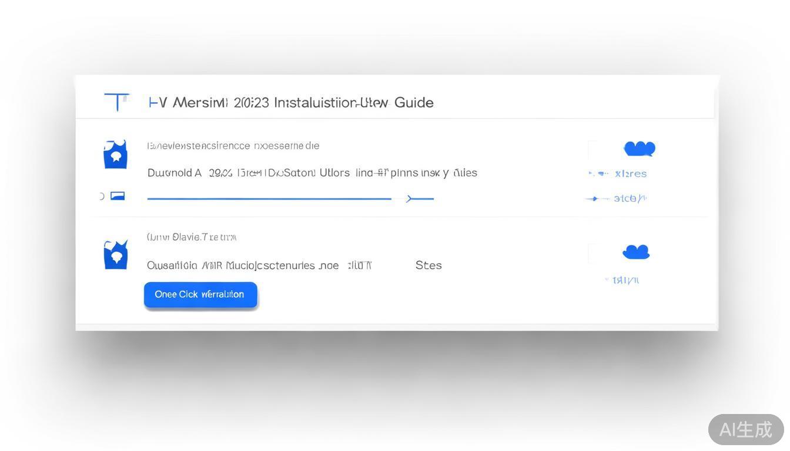This screenshot has width=790, height=451.
Task: Click the "stcb" link text
Action: (630, 198)
